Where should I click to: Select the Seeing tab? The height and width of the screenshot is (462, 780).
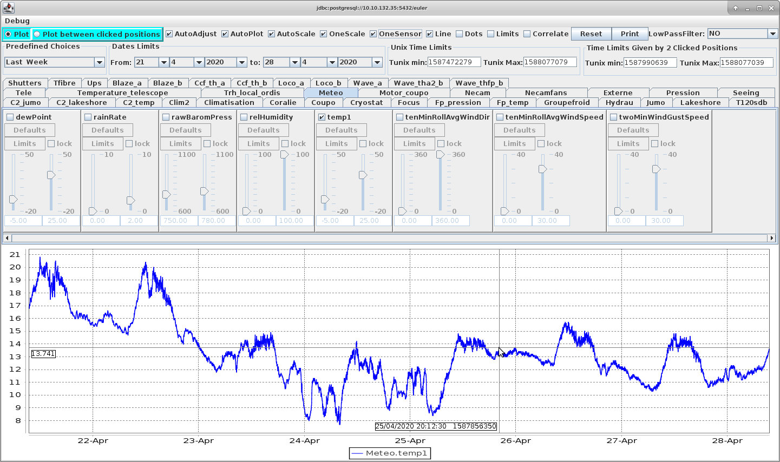(x=745, y=93)
